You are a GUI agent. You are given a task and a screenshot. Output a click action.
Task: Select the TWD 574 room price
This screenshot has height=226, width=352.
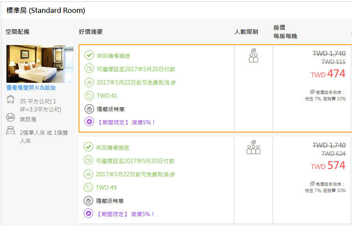click(x=328, y=166)
